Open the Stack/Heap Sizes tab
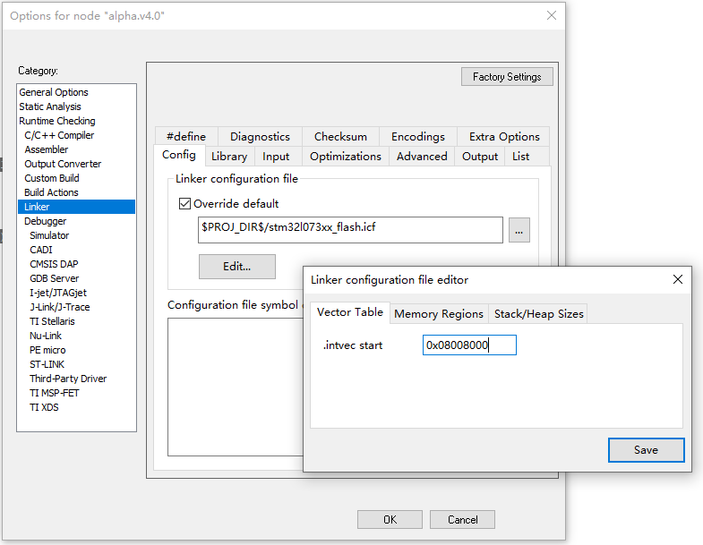Viewport: 703px width, 545px height. click(538, 314)
